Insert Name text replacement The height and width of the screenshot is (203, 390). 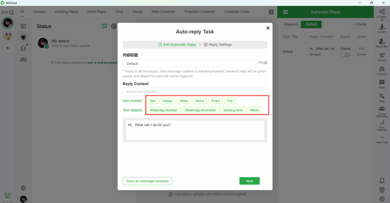pyautogui.click(x=254, y=110)
